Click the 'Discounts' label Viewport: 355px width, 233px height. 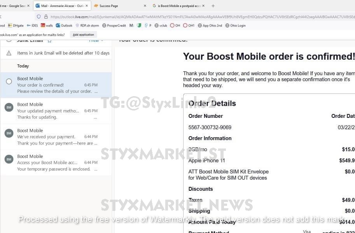point(201,189)
